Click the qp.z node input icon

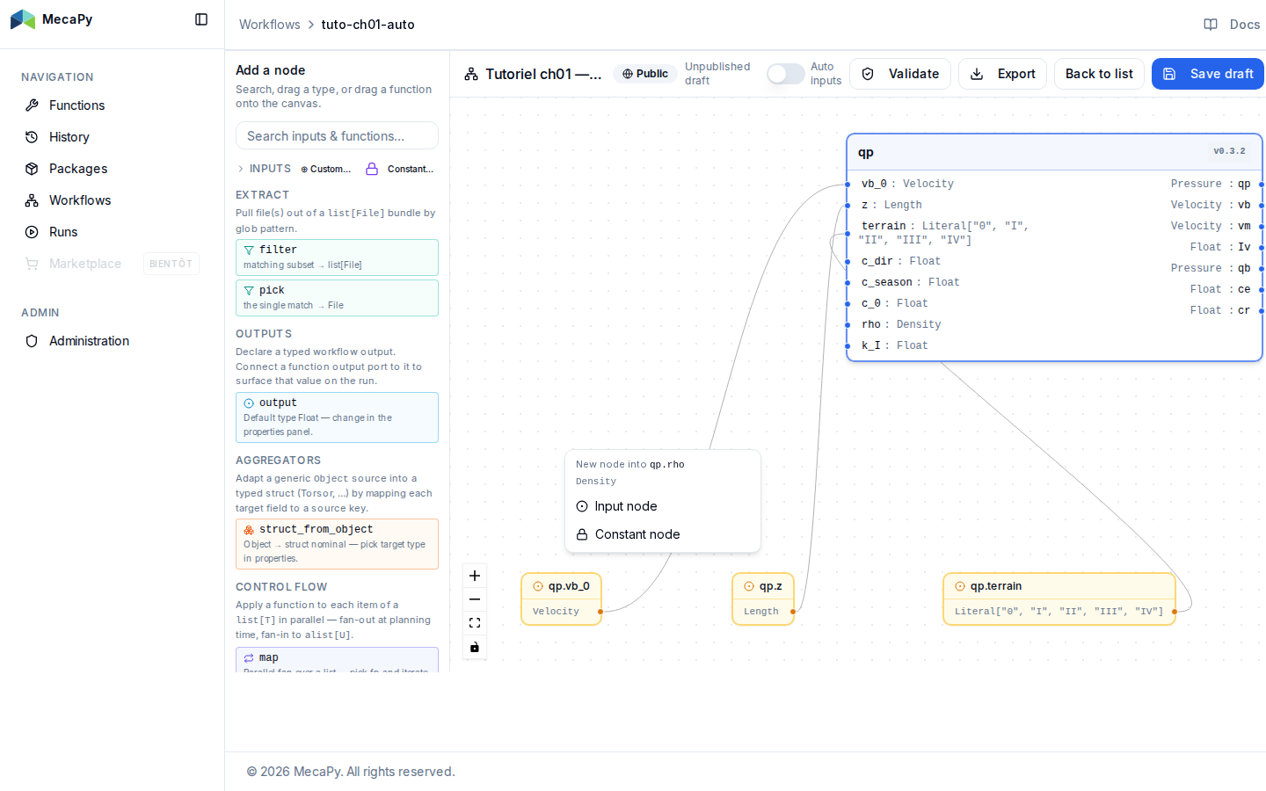point(749,586)
